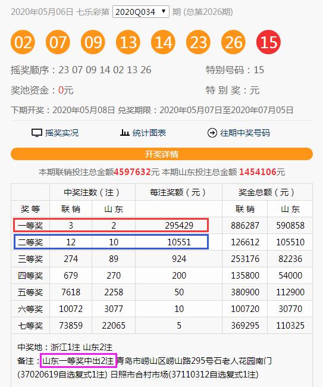
Task: Click the dropdown arrow beside 2020Q034
Action: (163, 11)
